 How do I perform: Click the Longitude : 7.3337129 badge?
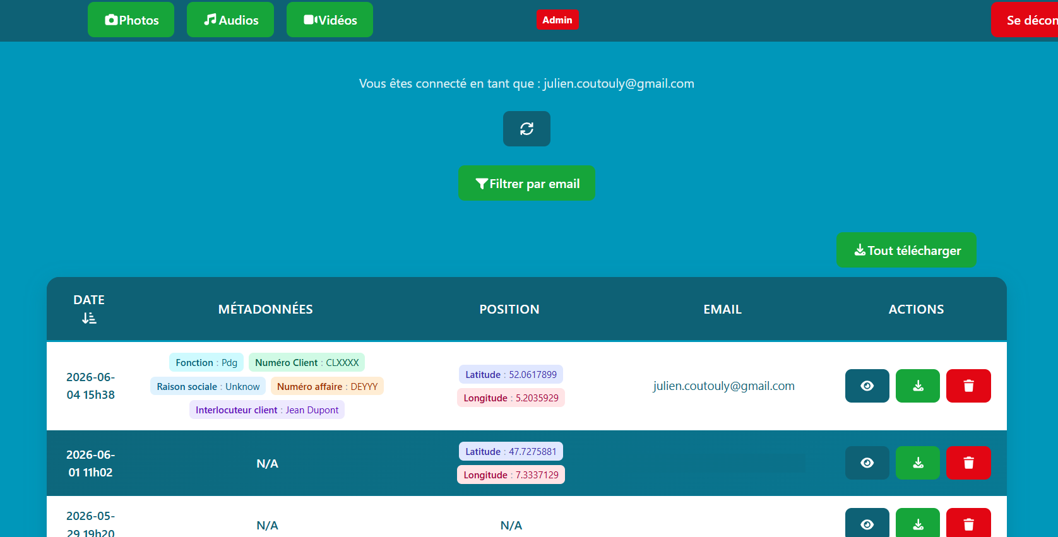pyautogui.click(x=511, y=475)
